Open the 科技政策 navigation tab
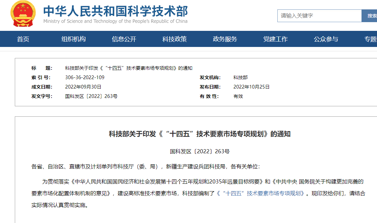Screen dimensions: 377x223 (x=174, y=39)
